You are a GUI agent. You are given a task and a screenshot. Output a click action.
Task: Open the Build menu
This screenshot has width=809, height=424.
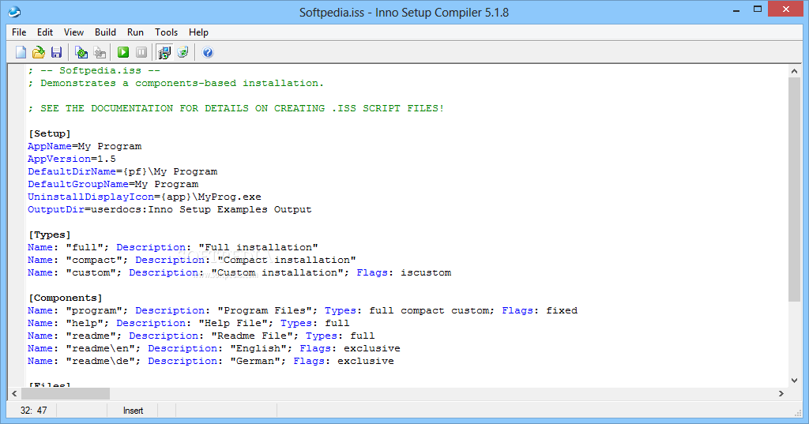105,32
